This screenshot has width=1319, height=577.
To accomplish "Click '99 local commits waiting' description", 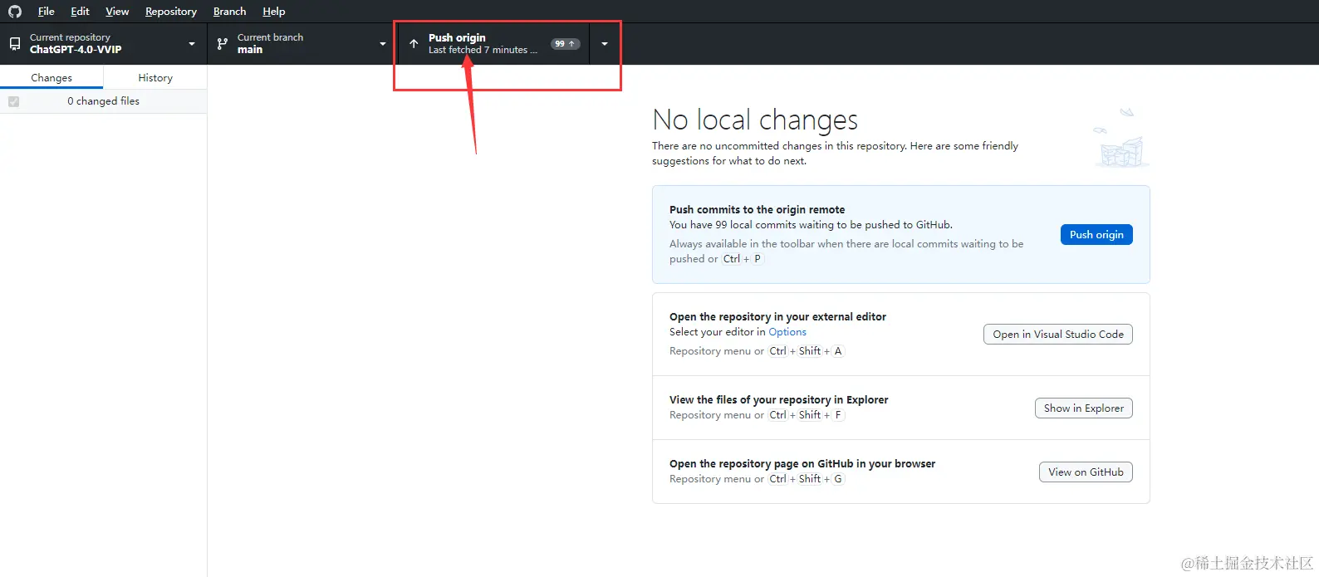I will tap(811, 225).
